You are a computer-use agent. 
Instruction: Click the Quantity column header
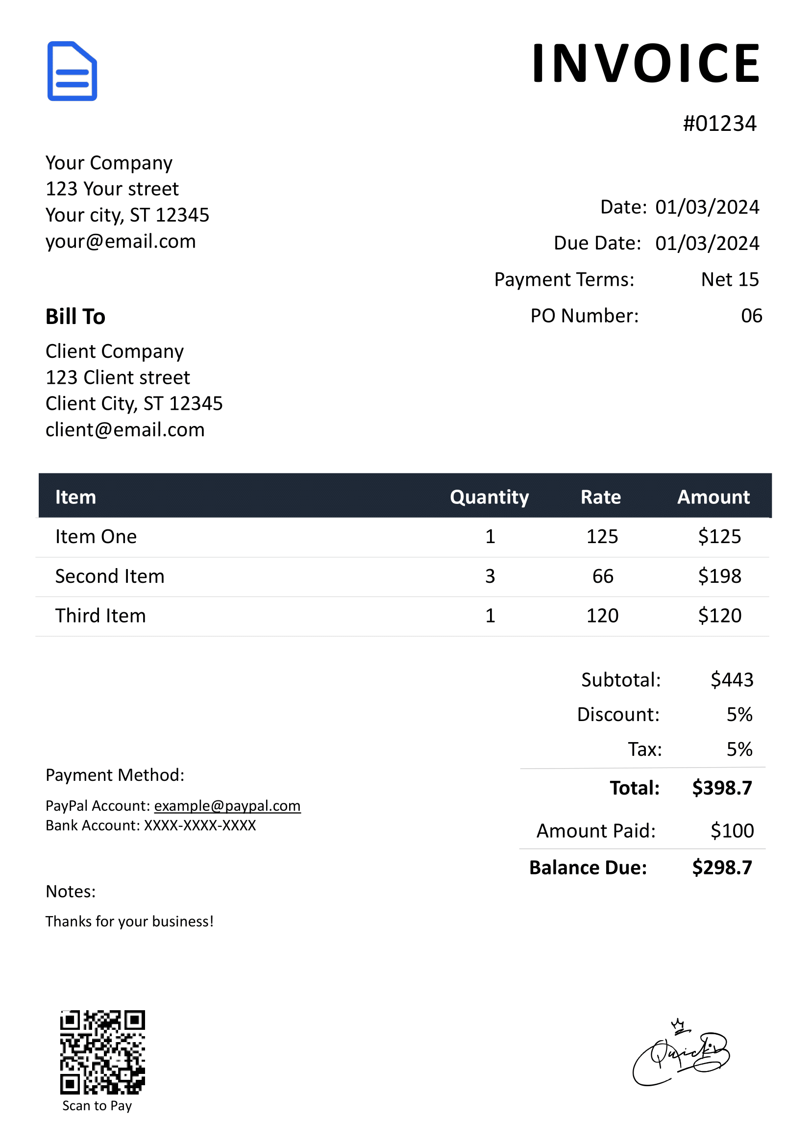pyautogui.click(x=489, y=497)
